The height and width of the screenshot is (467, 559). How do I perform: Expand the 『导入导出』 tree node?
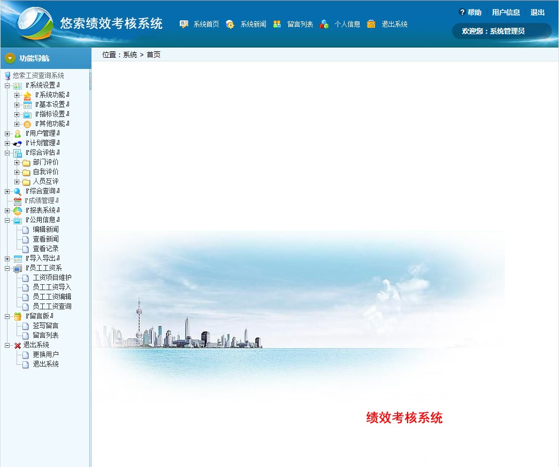(x=7, y=259)
